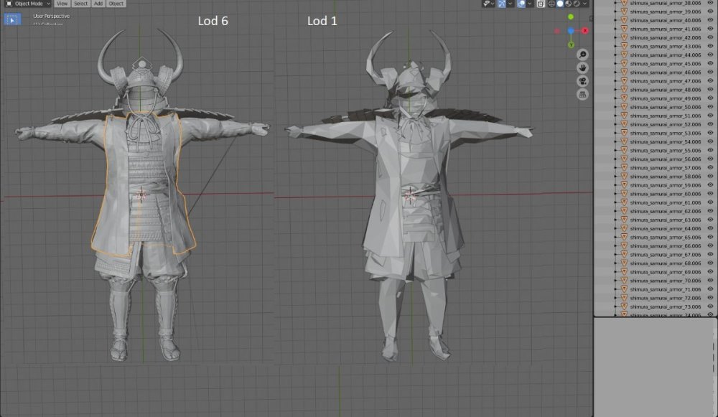The height and width of the screenshot is (417, 718).
Task: Open the Add menu
Action: (x=98, y=4)
